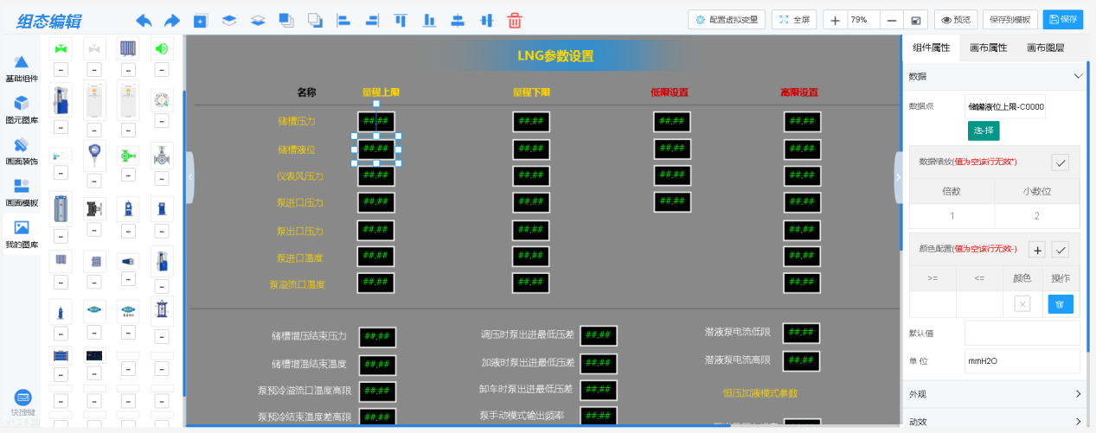Delete the selection with the red trash icon
1096x433 pixels.
click(x=515, y=20)
